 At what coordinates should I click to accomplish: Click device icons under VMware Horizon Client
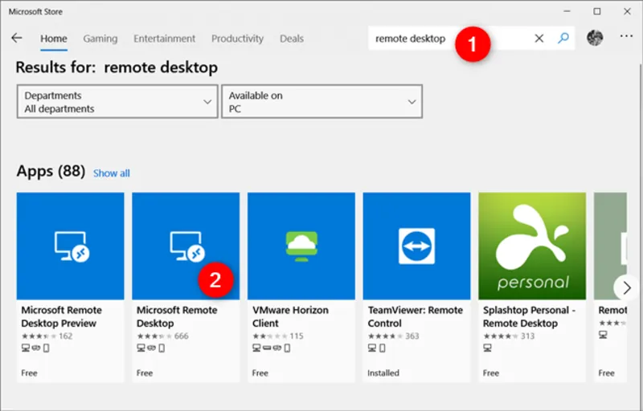(x=271, y=348)
